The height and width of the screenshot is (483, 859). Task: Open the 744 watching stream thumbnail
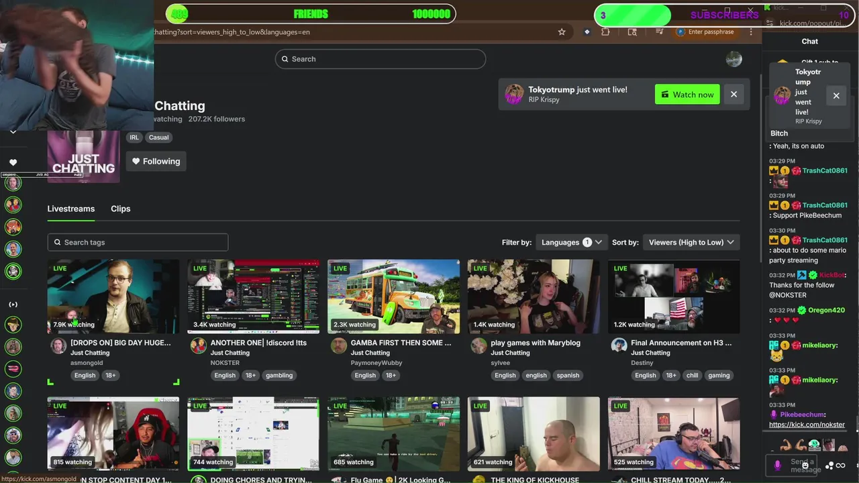click(x=253, y=433)
